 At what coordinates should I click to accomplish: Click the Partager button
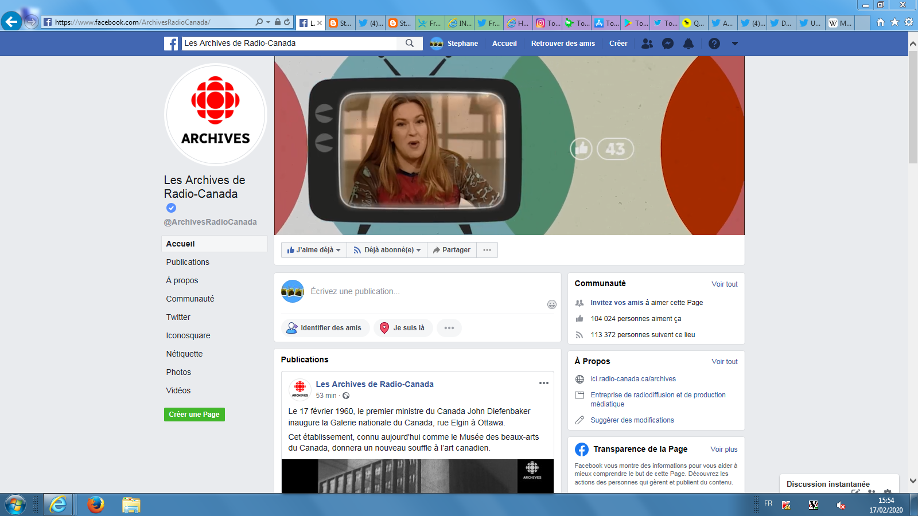coord(452,250)
